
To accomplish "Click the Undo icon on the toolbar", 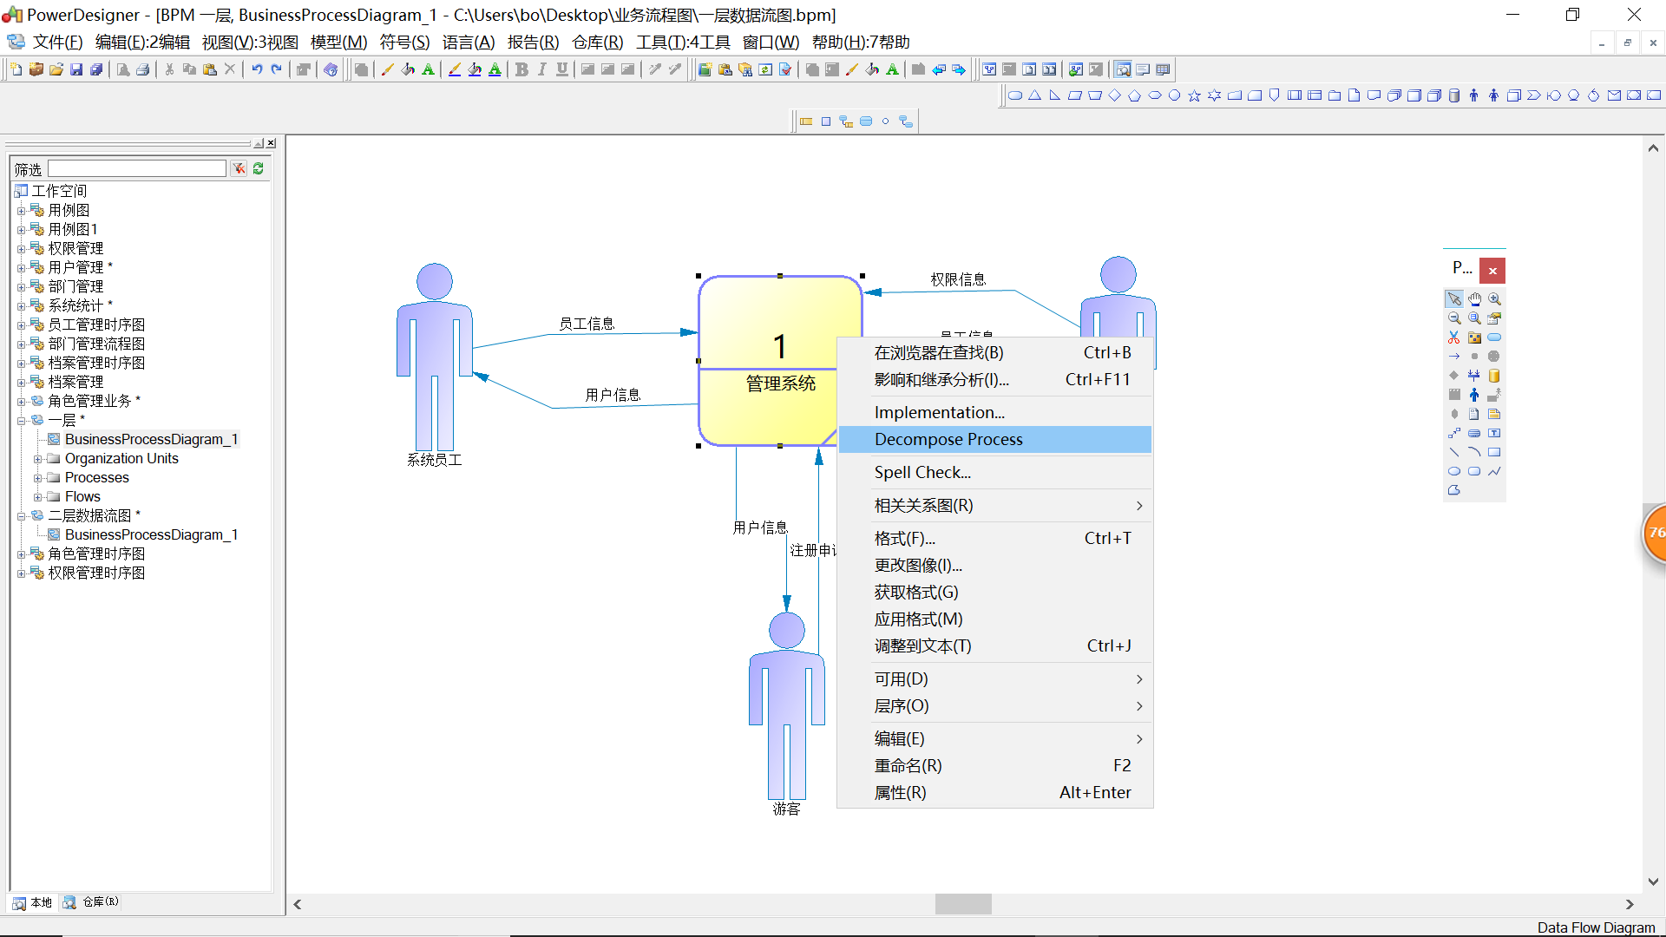I will coord(258,69).
